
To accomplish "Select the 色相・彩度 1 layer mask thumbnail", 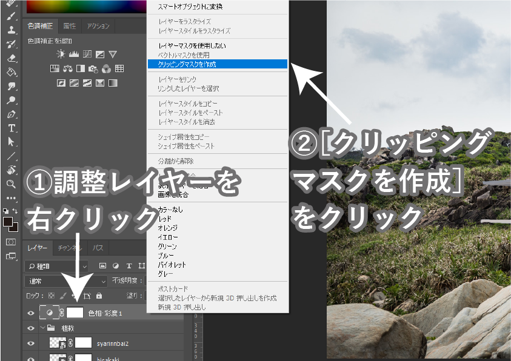I will click(75, 313).
